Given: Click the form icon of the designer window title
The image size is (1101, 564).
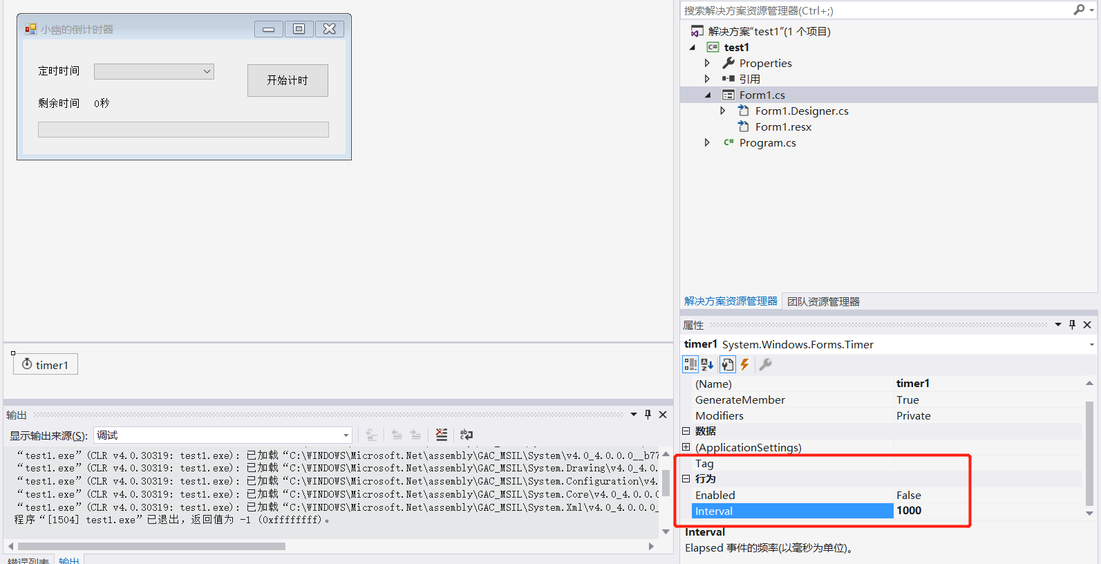Looking at the screenshot, I should [30, 29].
